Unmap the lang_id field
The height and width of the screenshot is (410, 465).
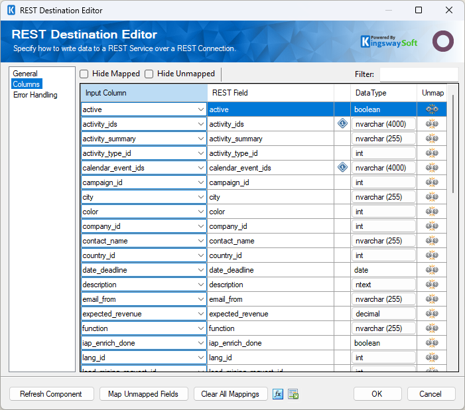click(x=432, y=358)
